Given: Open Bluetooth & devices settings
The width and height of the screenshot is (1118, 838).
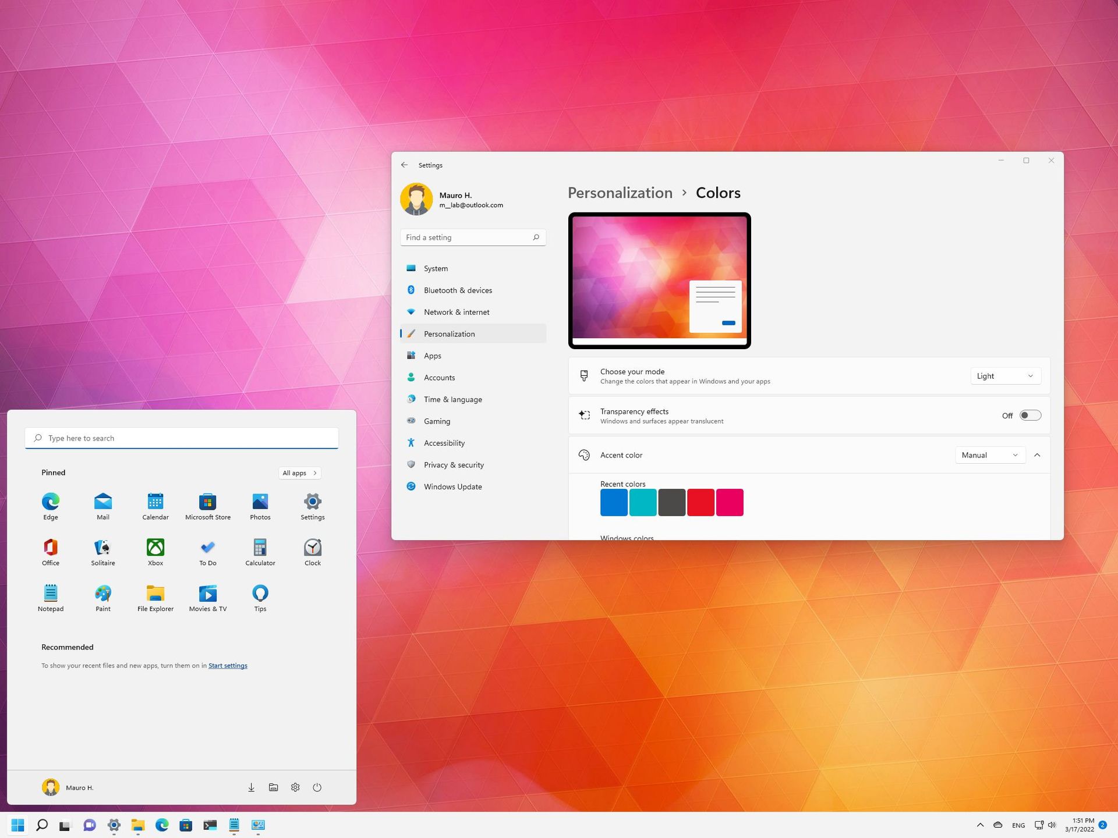Looking at the screenshot, I should point(458,290).
